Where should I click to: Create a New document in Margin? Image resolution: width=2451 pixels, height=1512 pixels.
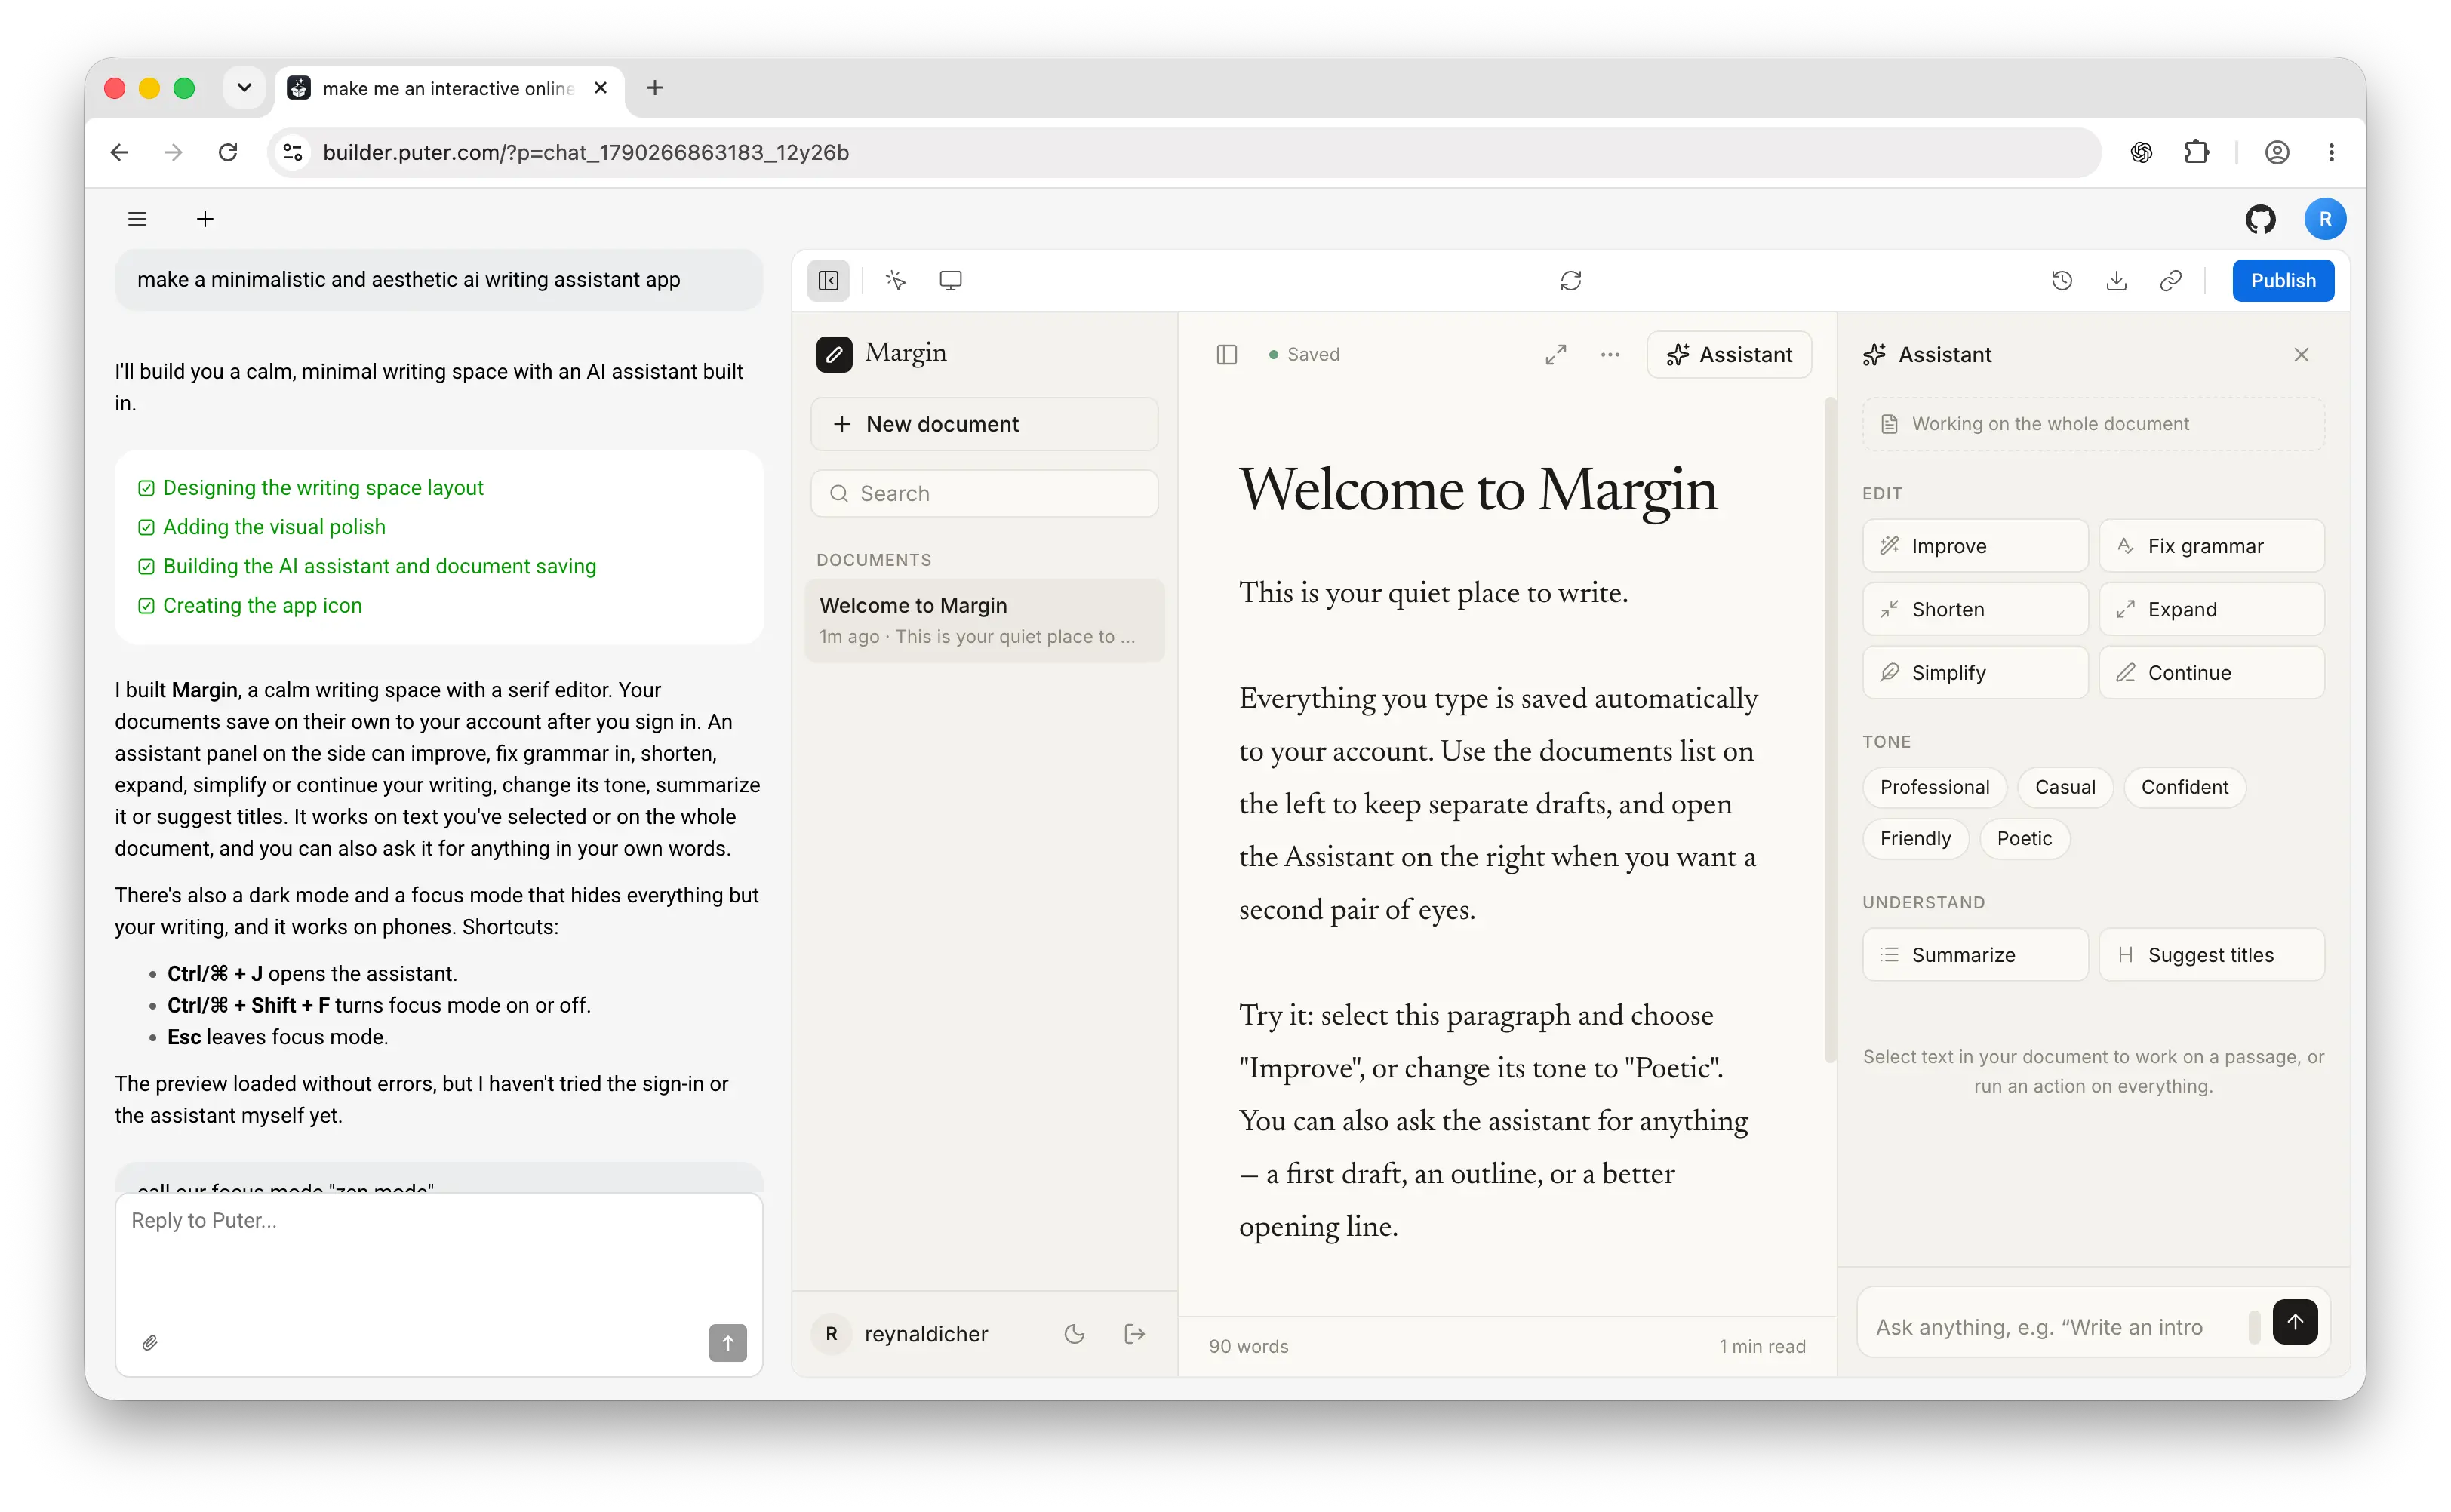984,424
